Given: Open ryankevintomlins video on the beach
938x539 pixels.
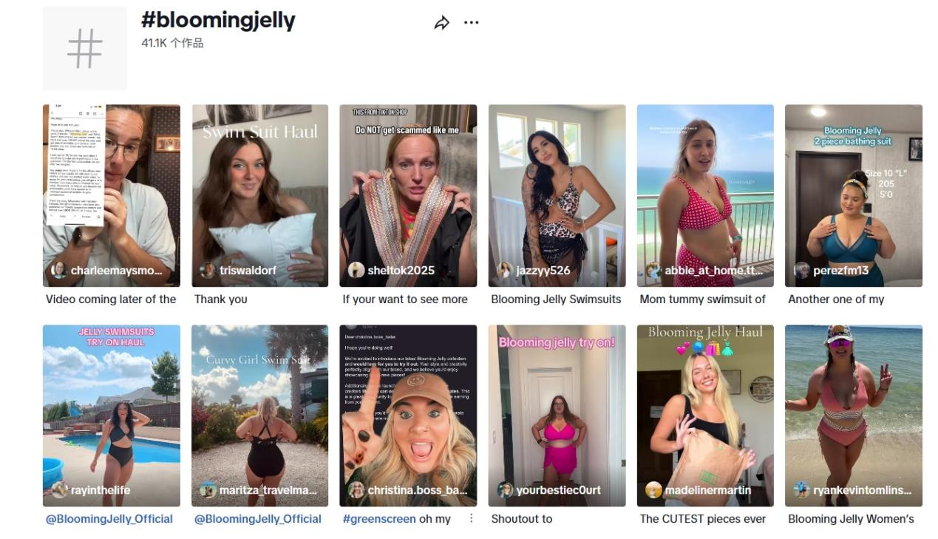Looking at the screenshot, I should point(854,416).
